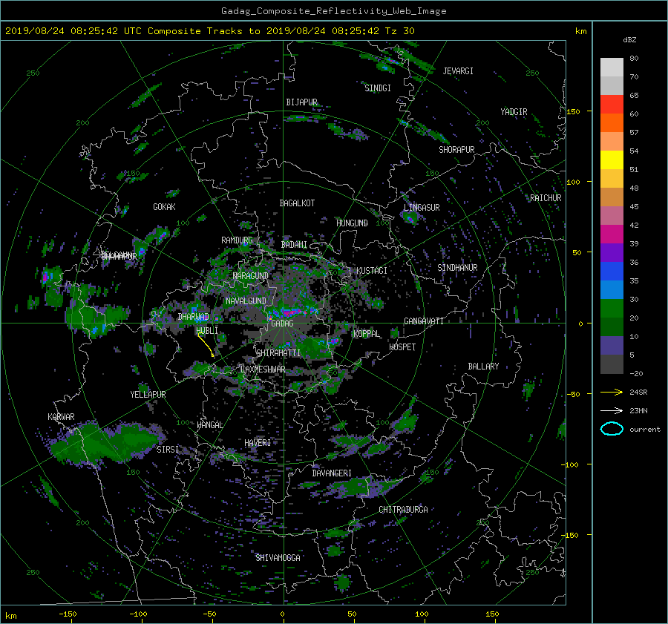The image size is (668, 624).
Task: Click the 'SINDGI' city label
Action: click(378, 88)
